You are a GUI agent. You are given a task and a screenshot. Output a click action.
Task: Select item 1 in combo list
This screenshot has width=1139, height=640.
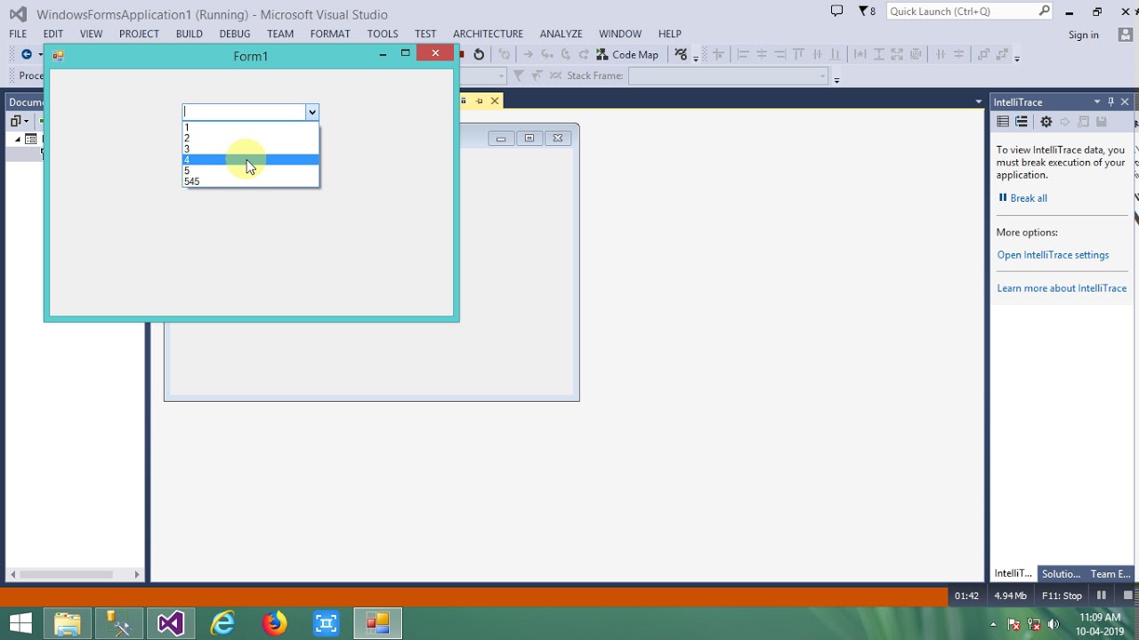[x=250, y=128]
